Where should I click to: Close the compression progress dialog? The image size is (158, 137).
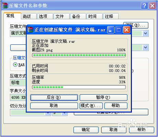126,30
